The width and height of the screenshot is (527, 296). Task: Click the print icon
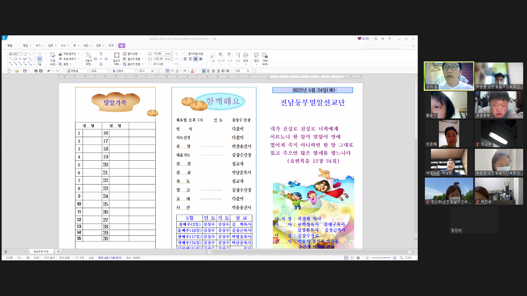[x=36, y=71]
